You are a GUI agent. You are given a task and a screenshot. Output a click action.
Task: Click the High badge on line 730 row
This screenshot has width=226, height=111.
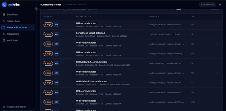[48, 92]
